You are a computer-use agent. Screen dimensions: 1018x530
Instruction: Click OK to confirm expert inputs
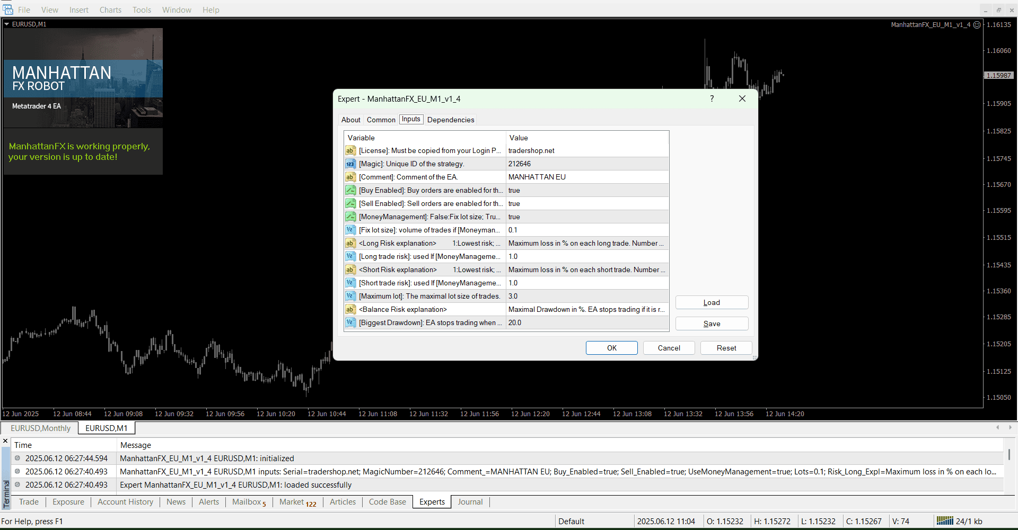tap(612, 348)
